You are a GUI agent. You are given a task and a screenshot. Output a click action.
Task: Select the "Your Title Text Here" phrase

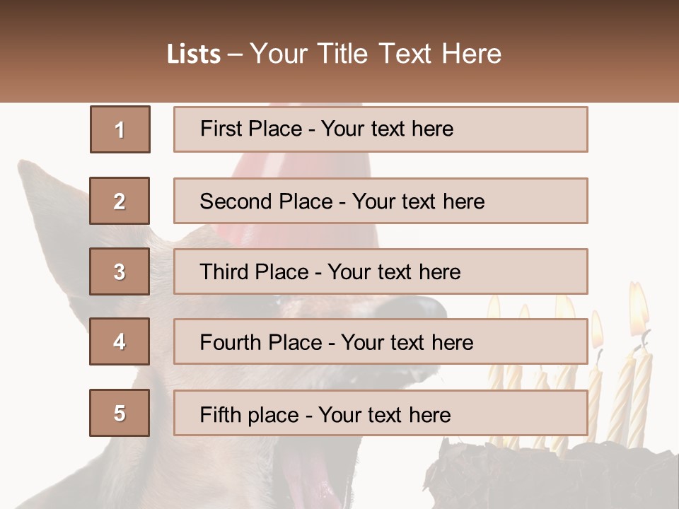click(376, 54)
